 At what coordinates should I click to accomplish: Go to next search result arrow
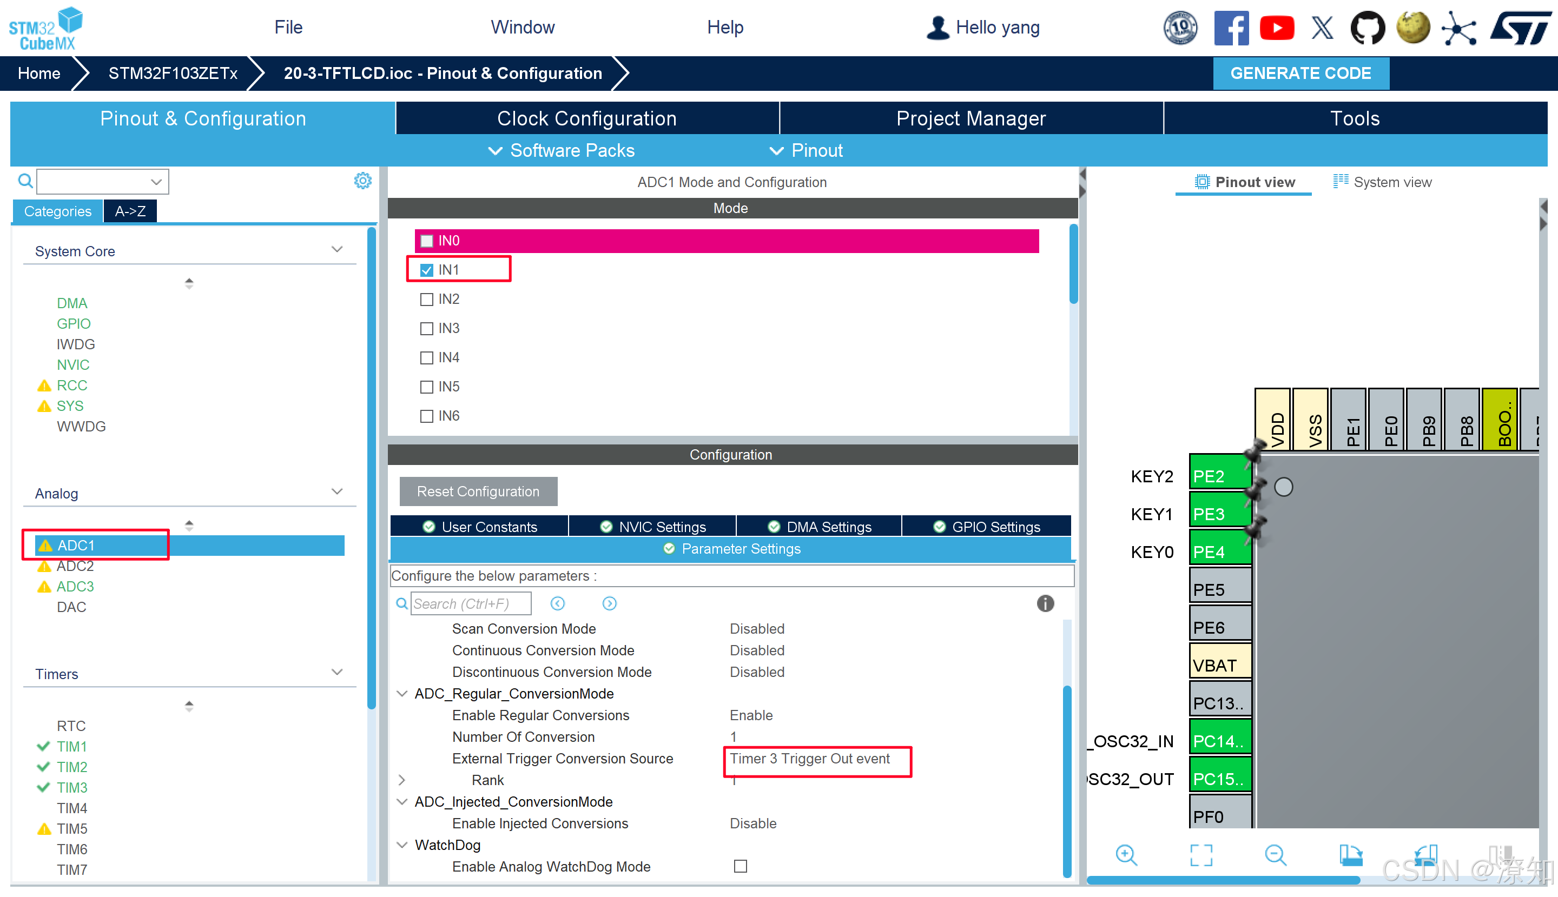[x=609, y=603]
